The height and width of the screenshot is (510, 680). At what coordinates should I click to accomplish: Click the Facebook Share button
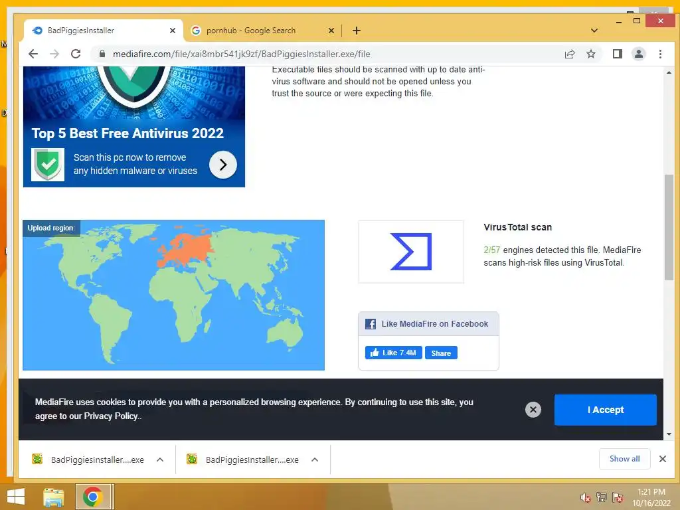441,353
